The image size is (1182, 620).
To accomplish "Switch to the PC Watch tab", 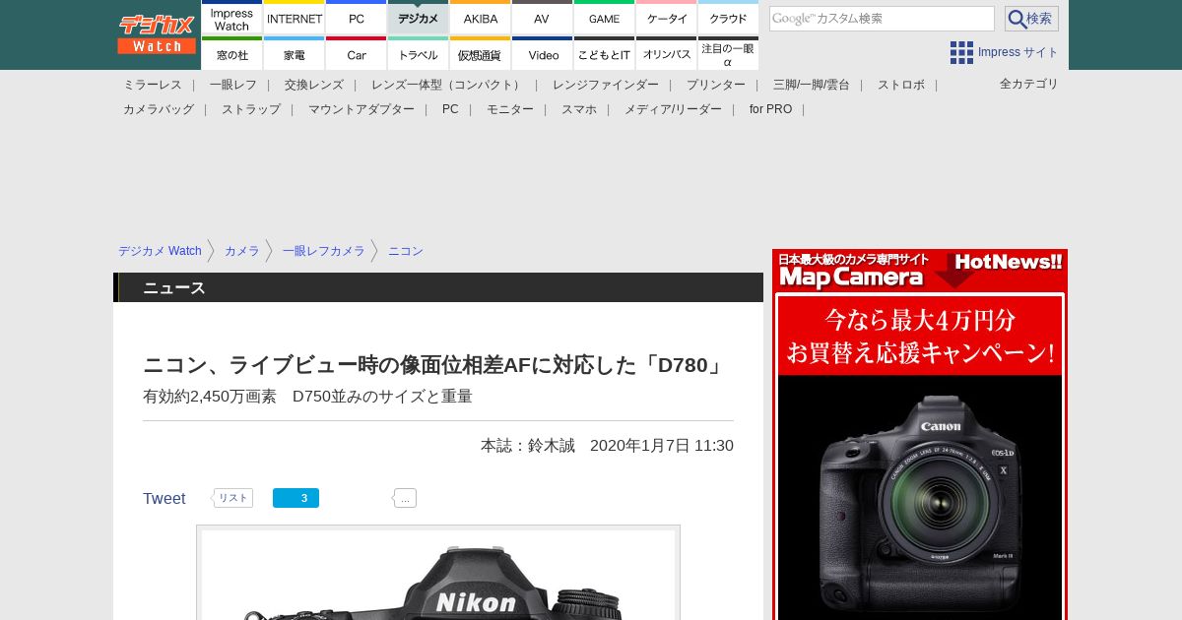I will point(357,17).
